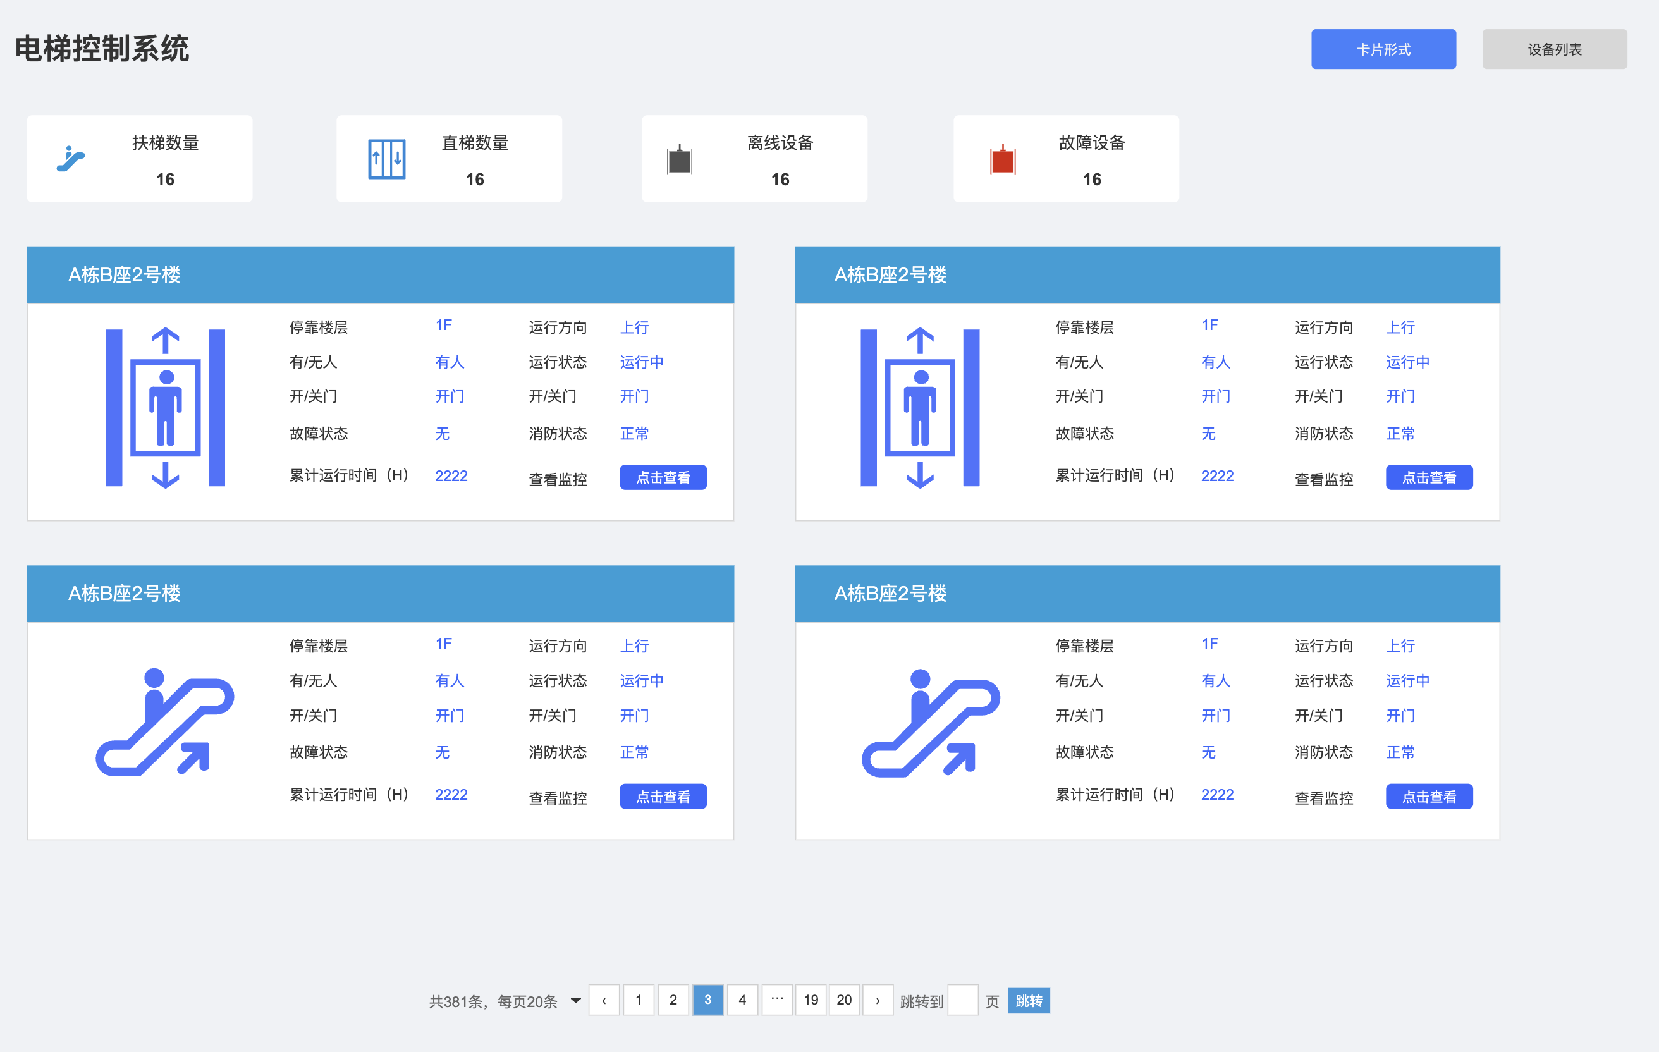Go to previous page with left chevron
This screenshot has width=1659, height=1052.
[604, 1000]
